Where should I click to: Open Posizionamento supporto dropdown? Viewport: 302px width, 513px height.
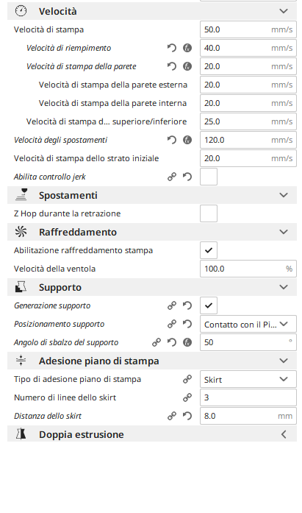coord(248,324)
